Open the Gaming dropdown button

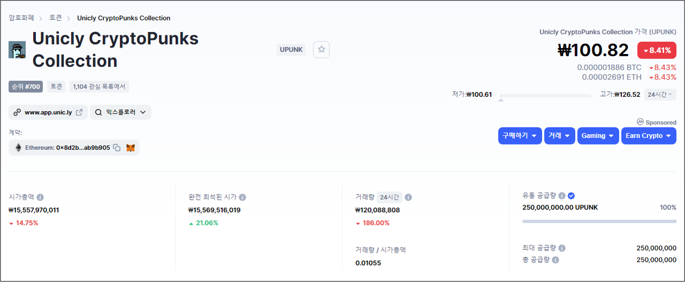598,136
